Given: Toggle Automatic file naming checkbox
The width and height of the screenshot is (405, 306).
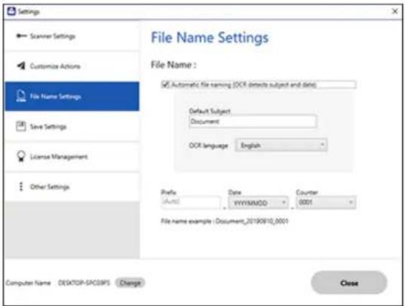Looking at the screenshot, I should 165,84.
